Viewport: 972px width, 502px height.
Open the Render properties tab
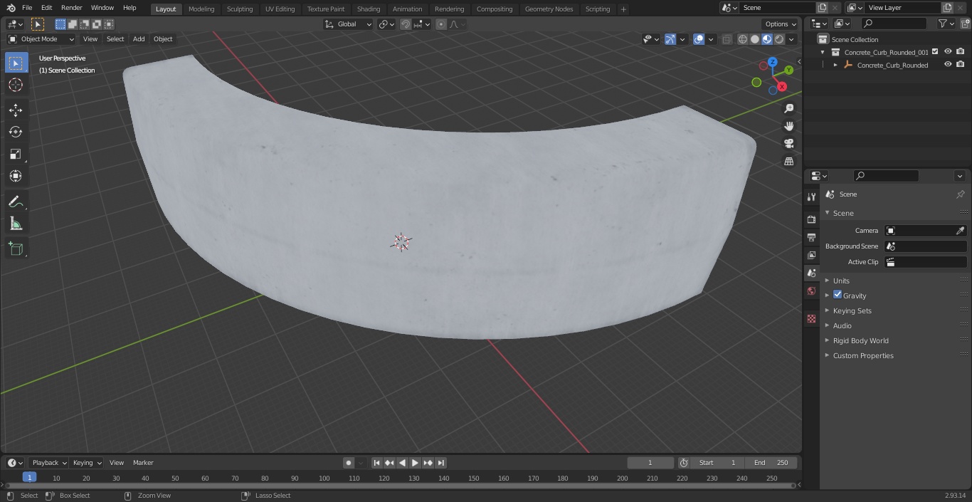click(811, 219)
